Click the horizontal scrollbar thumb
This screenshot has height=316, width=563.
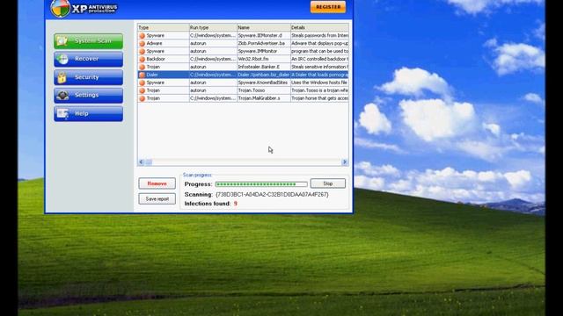click(149, 162)
